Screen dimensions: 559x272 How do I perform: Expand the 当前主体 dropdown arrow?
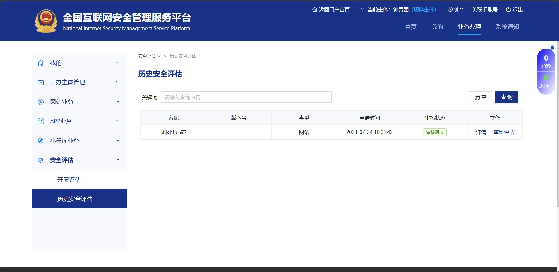(363, 10)
